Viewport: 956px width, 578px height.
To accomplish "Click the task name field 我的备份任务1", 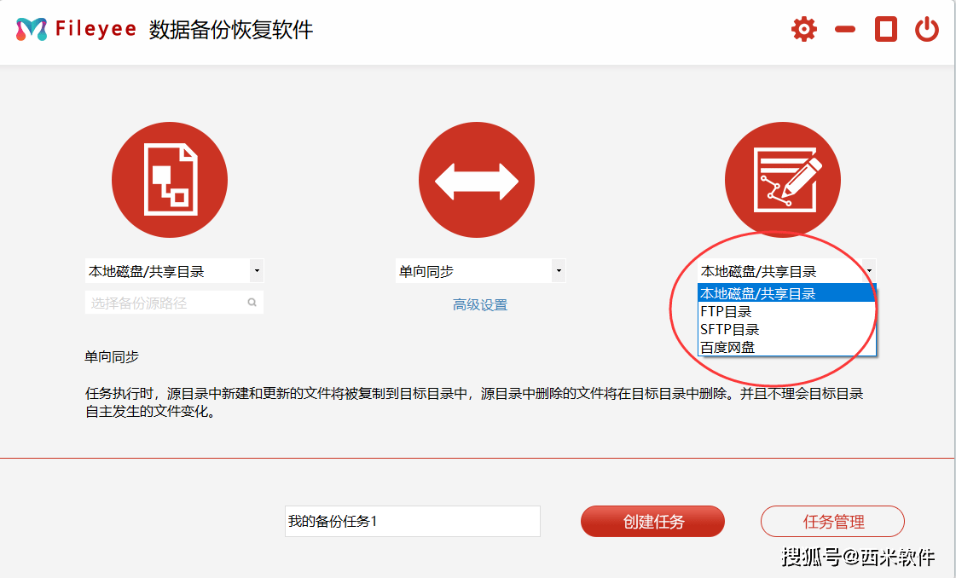I will click(412, 521).
